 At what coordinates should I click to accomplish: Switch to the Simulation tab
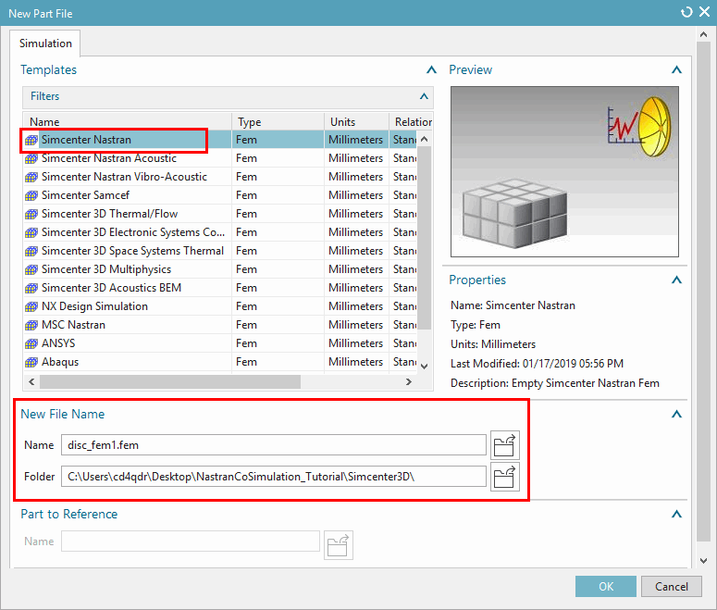point(45,44)
